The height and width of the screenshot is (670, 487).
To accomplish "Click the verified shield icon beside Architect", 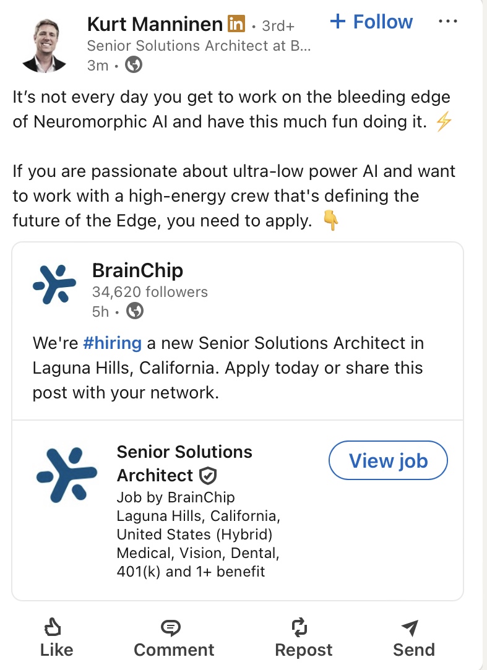I will (x=208, y=476).
